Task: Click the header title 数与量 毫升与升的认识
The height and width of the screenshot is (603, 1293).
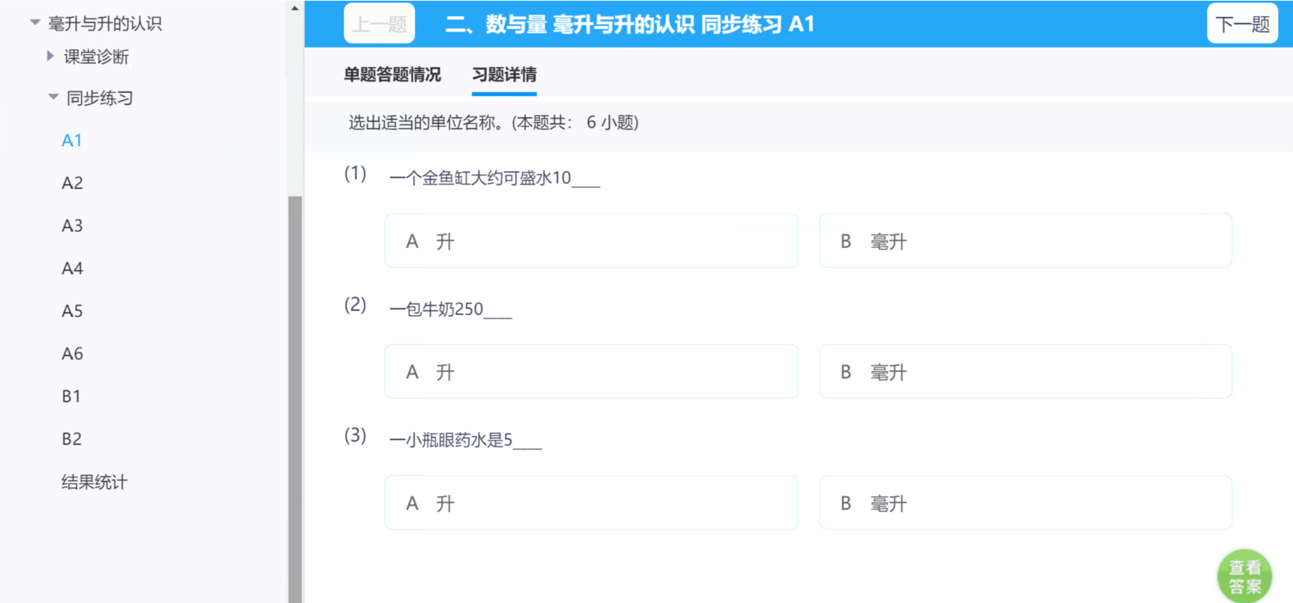Action: (629, 24)
